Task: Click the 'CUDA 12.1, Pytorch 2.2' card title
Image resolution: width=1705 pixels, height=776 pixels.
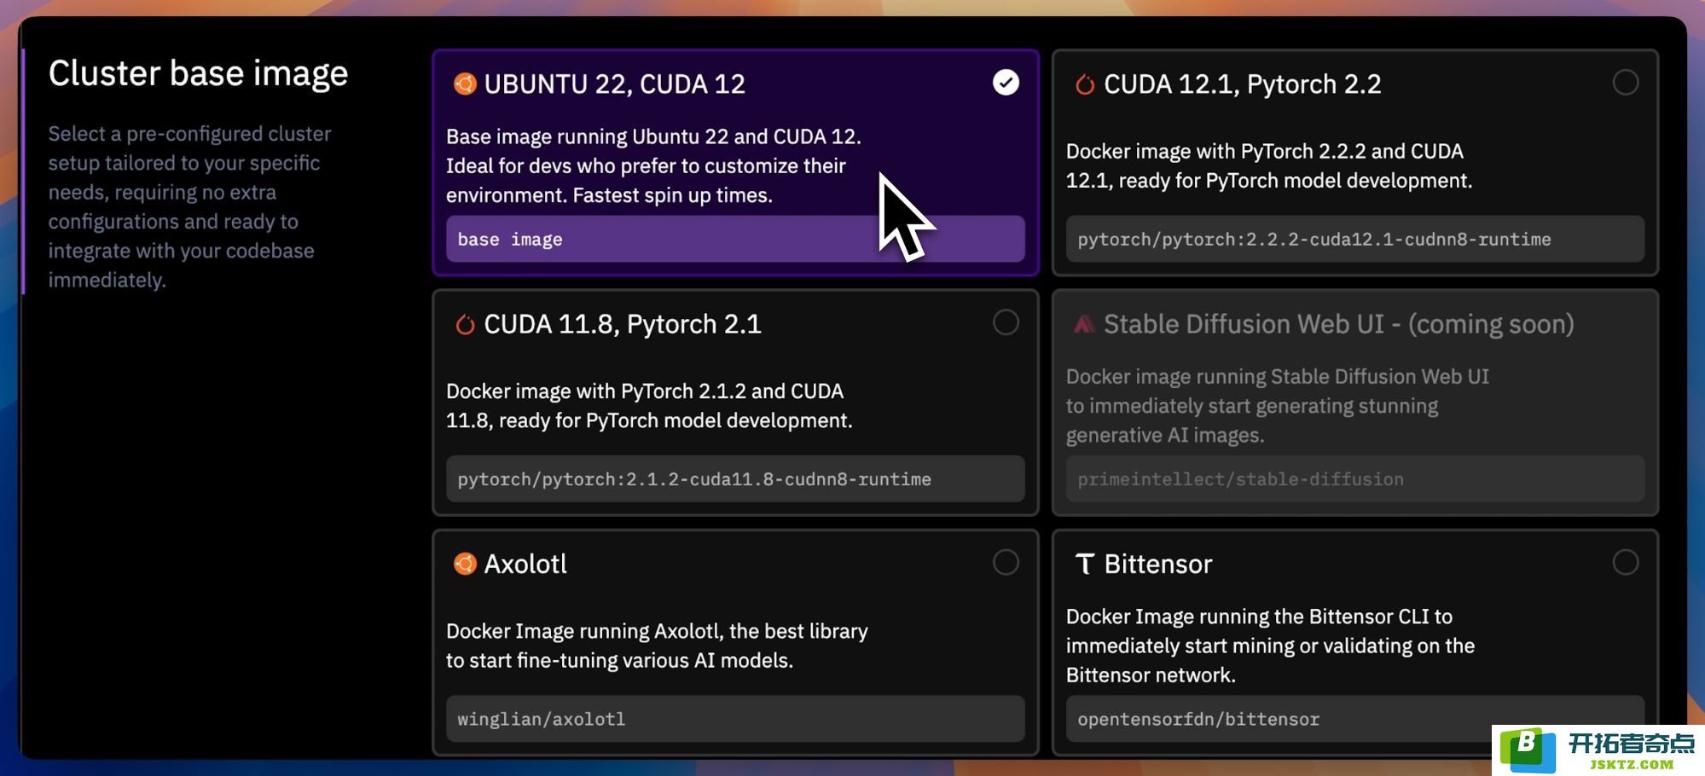Action: (x=1242, y=84)
